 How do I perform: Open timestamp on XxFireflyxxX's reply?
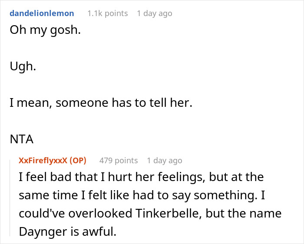click(165, 161)
